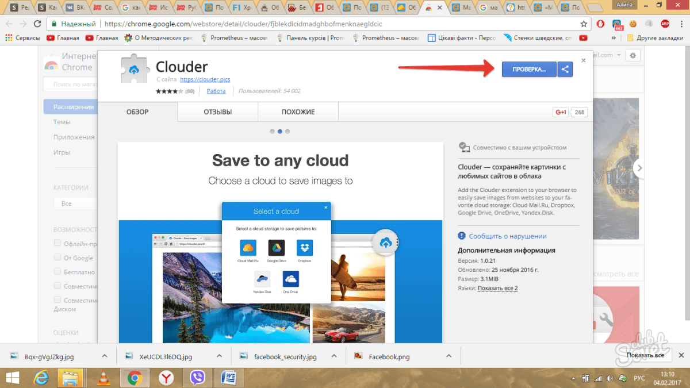Click the Save to any cloud preview image
This screenshot has height=388, width=690.
(x=281, y=243)
